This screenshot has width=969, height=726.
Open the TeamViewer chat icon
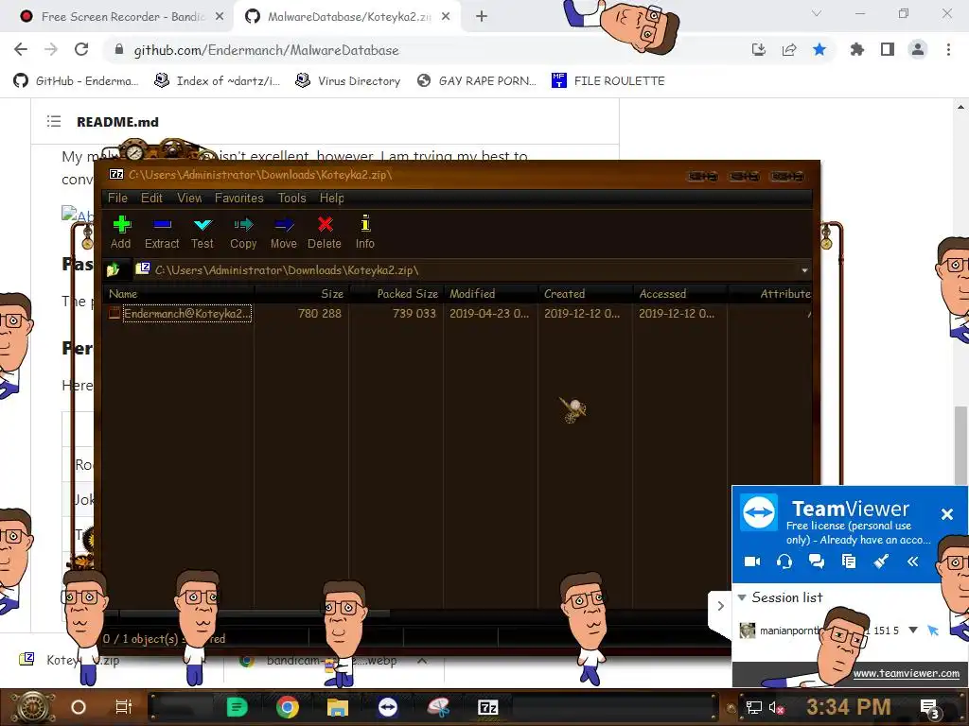pos(817,562)
